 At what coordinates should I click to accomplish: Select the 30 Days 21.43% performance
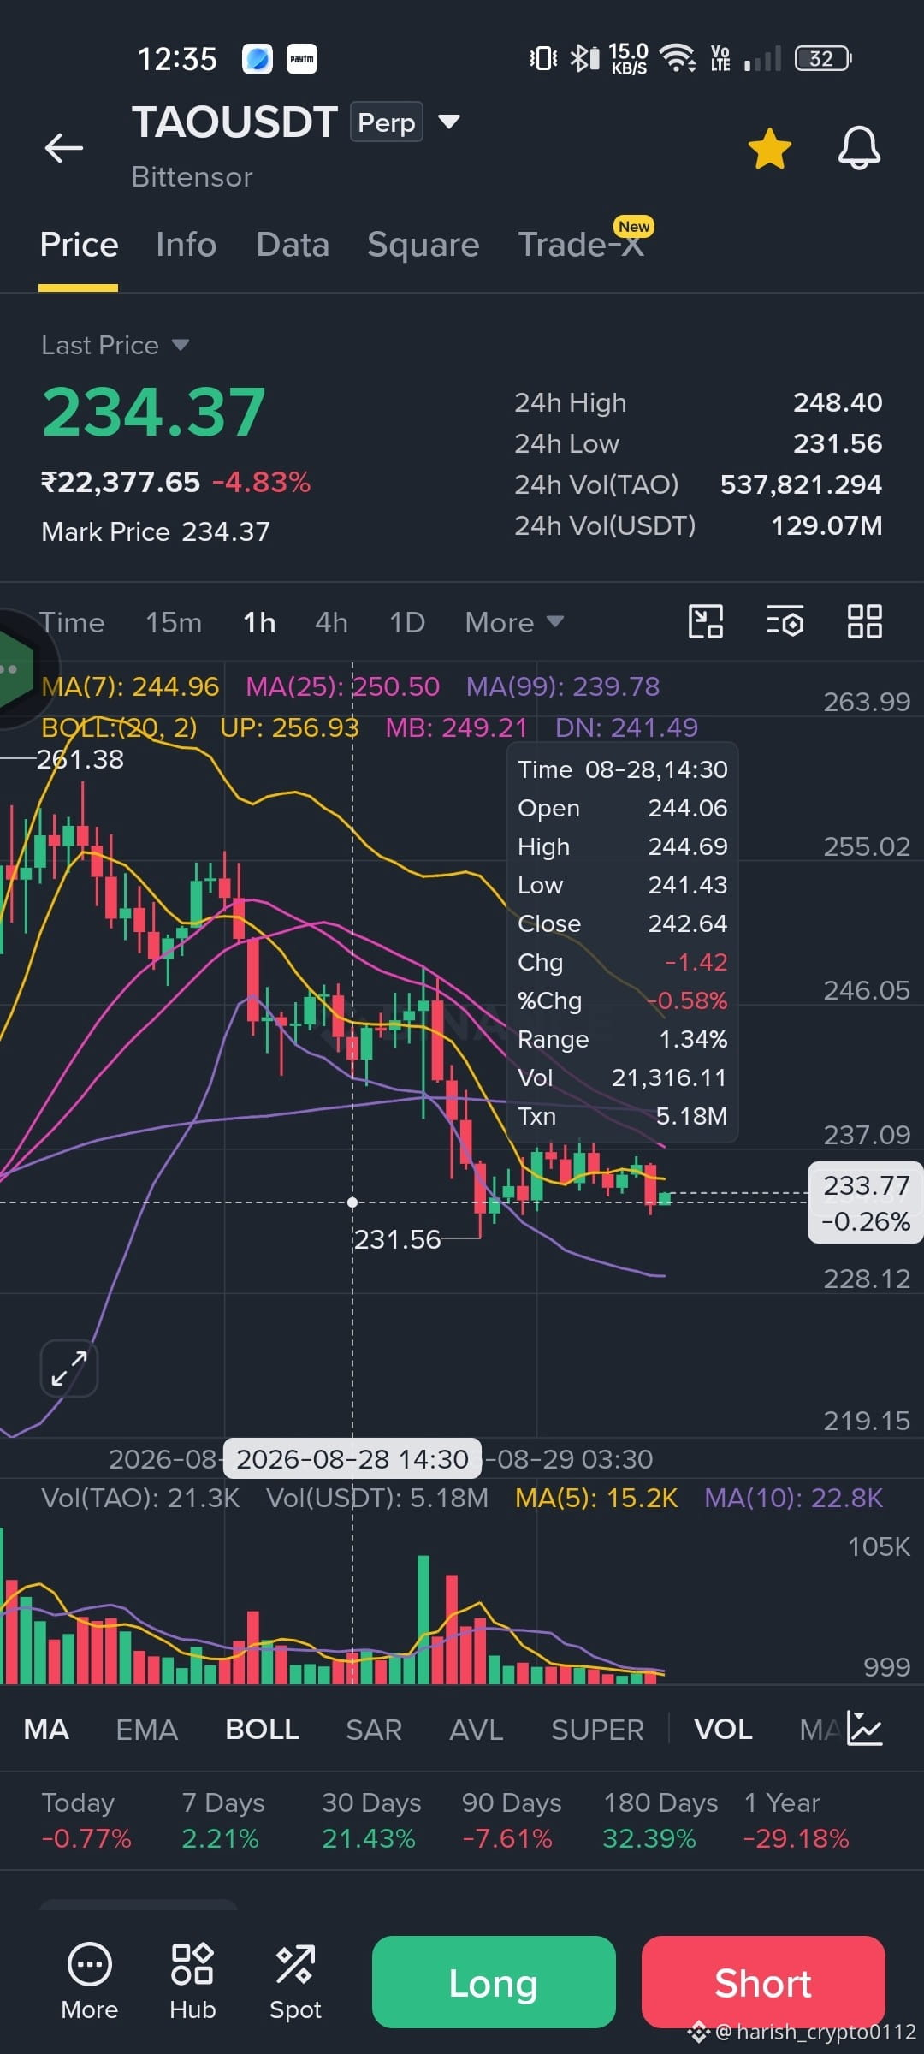[x=371, y=1820]
